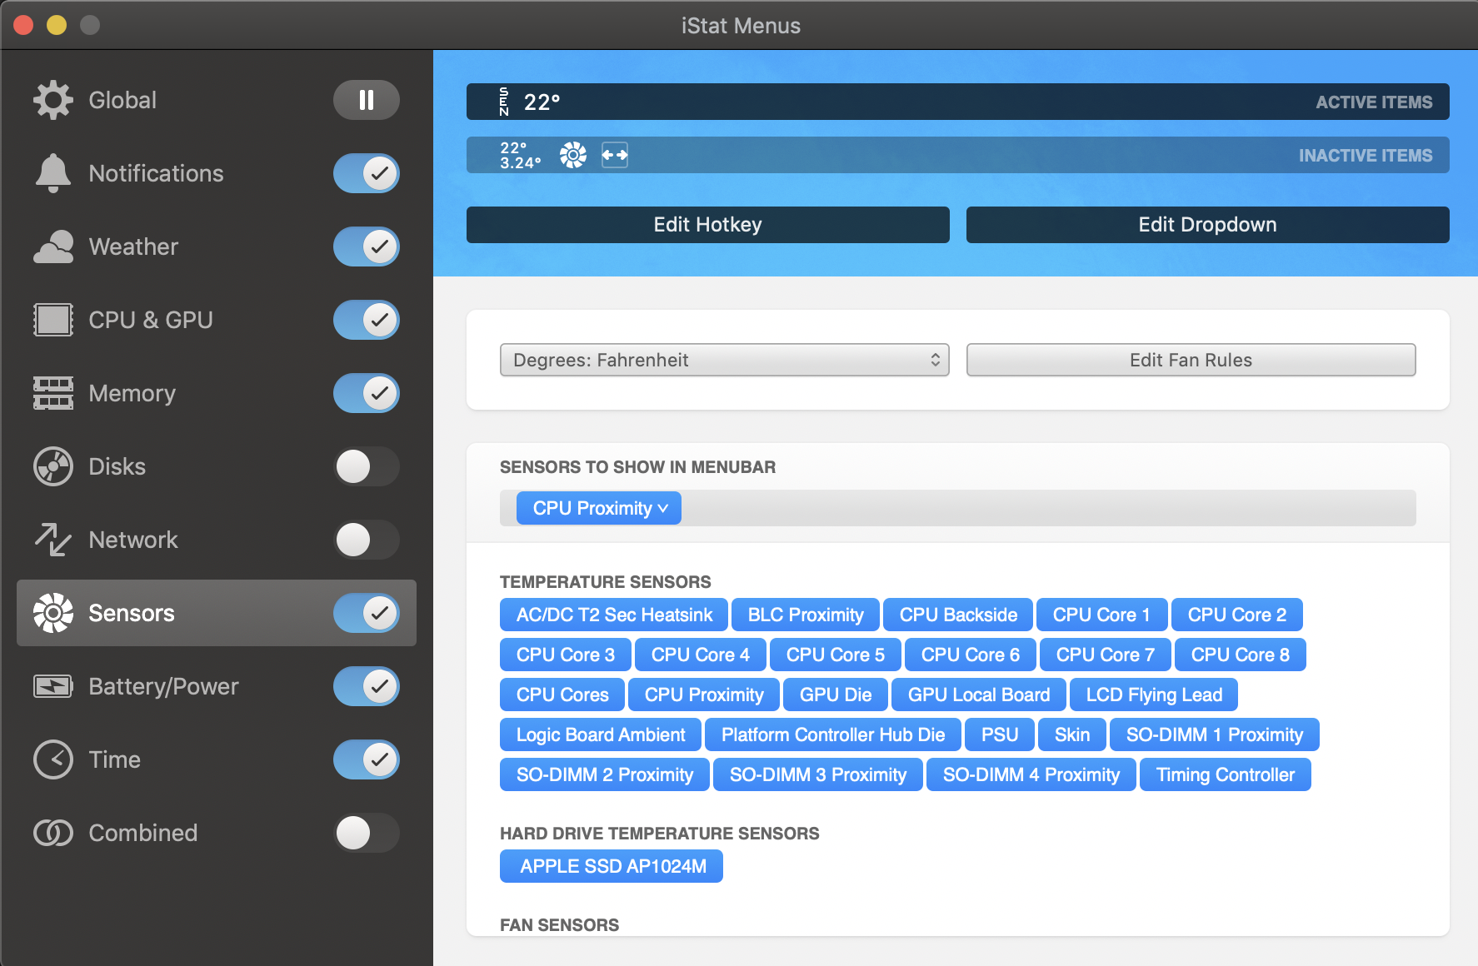Click the Edit Dropdown button
Screen dimensions: 1478x966
(x=1208, y=225)
